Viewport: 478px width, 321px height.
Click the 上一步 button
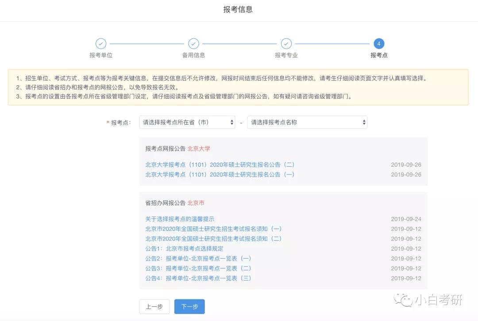tap(154, 307)
